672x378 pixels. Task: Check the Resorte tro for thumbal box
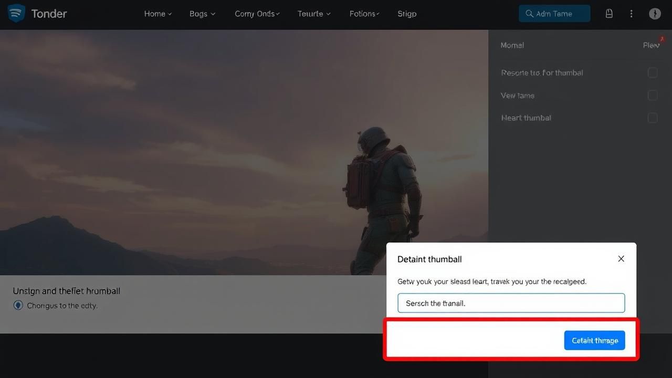point(653,72)
